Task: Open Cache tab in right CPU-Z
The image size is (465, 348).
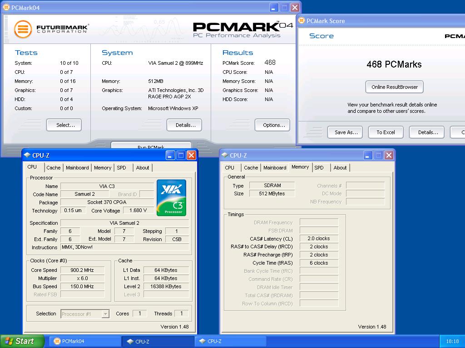Action: [251, 168]
